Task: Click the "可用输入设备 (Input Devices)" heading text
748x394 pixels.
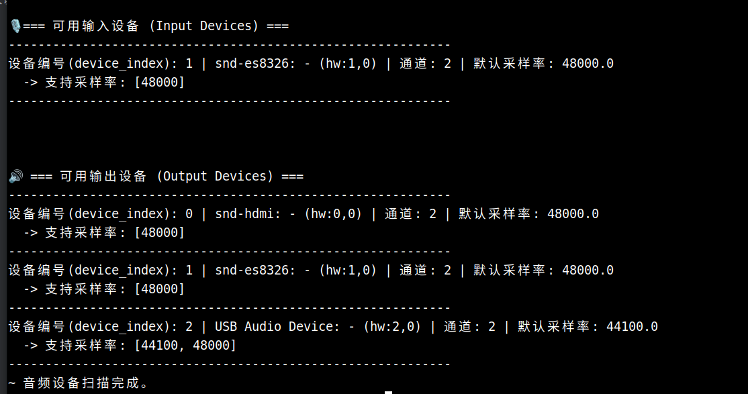Action: pyautogui.click(x=155, y=26)
